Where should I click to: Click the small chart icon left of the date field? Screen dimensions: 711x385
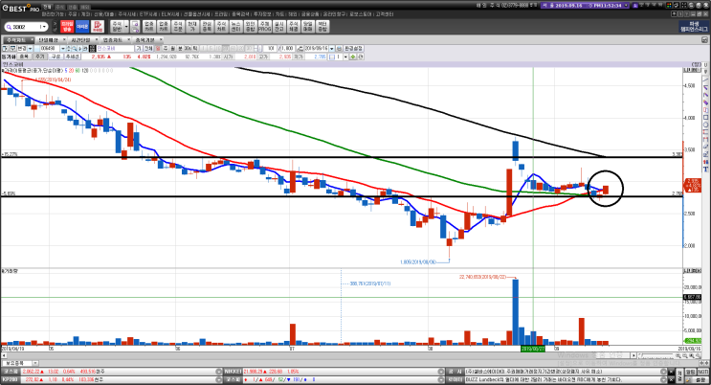point(300,48)
